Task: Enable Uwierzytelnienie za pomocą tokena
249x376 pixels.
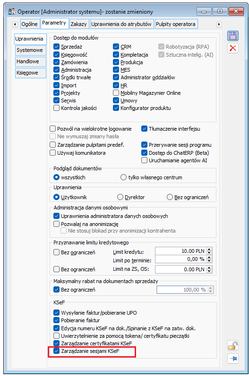Action: pos(56,336)
